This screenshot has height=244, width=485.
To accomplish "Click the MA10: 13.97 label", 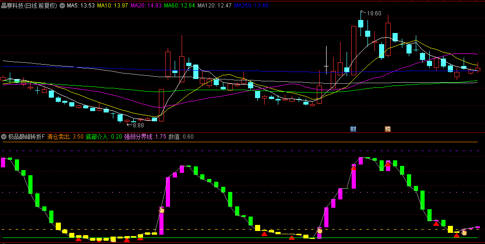I will [x=112, y=6].
